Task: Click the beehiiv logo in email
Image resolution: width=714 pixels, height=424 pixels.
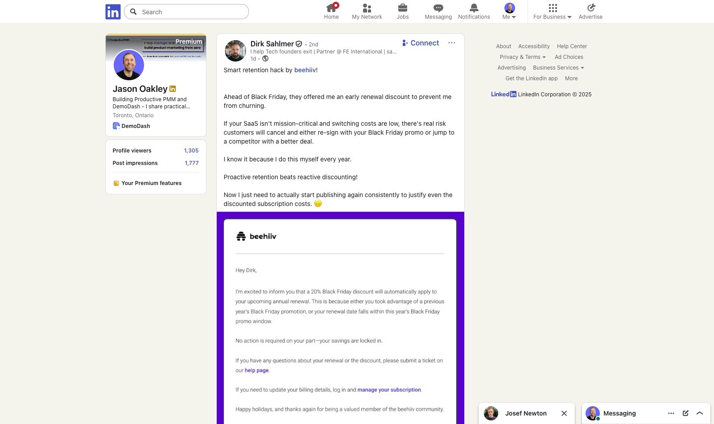Action: point(256,236)
